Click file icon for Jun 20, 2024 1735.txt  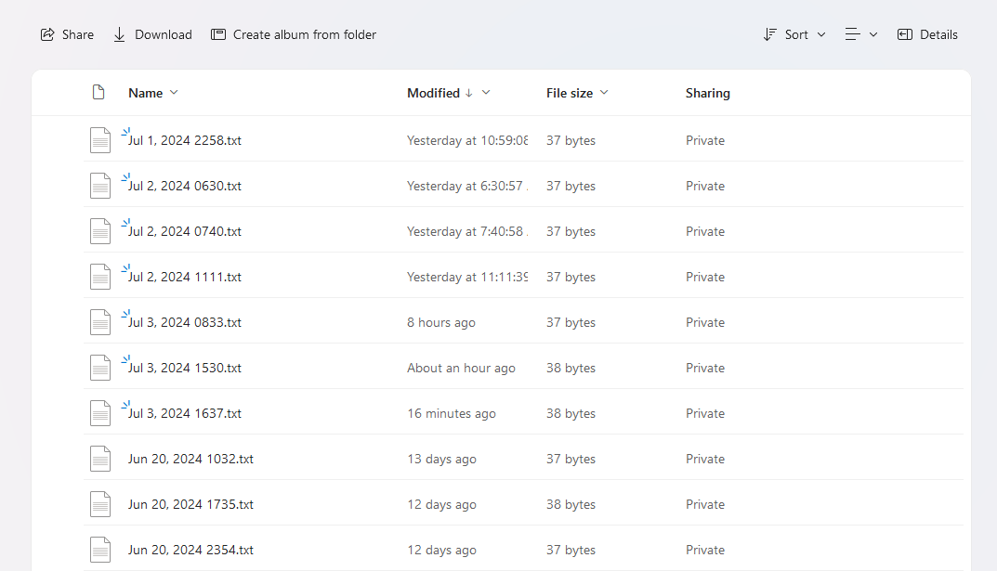100,504
